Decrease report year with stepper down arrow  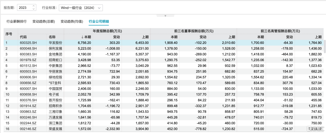33,9
